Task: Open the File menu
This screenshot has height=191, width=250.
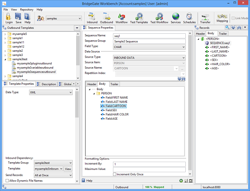Action: click(6, 10)
